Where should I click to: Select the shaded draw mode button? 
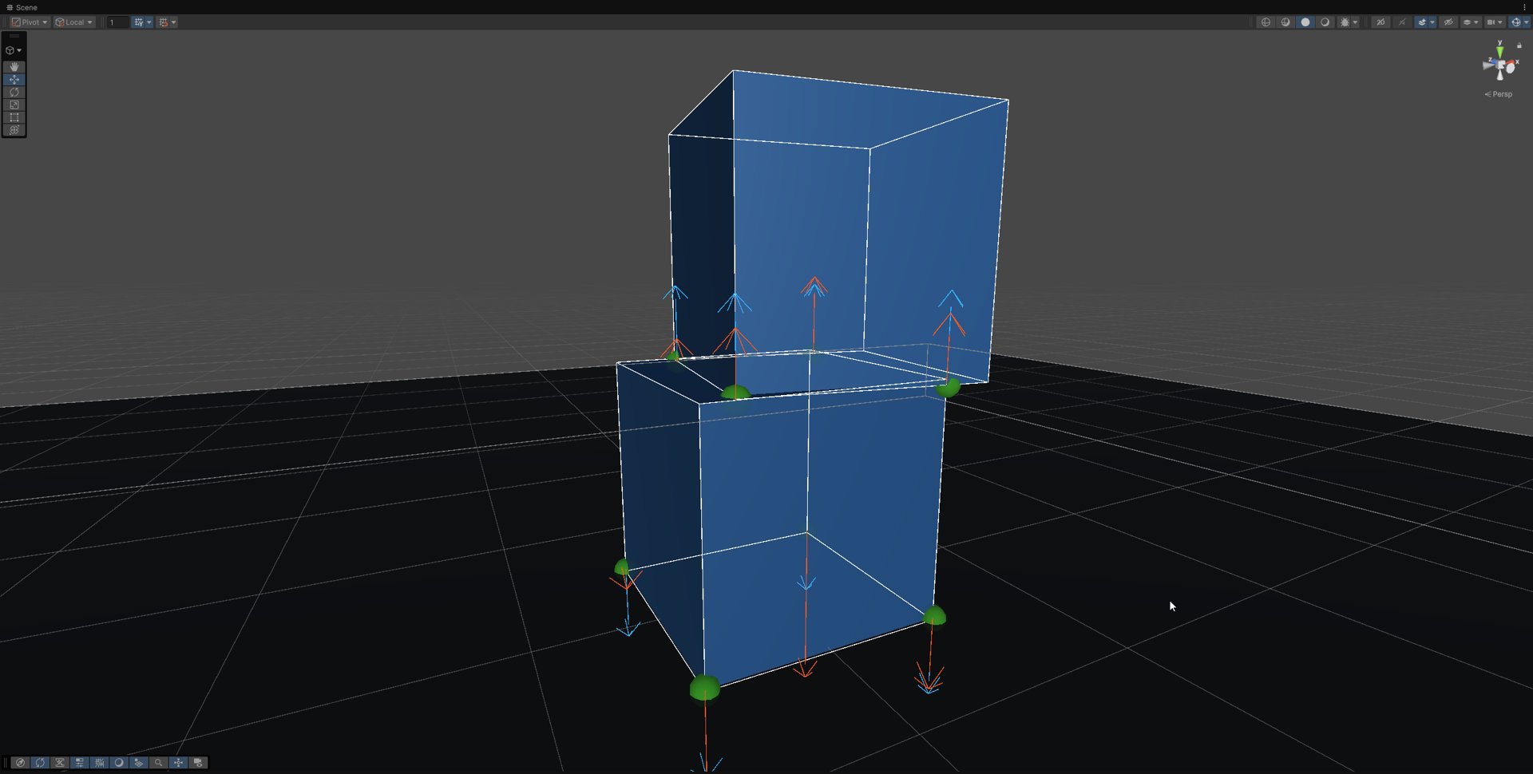(x=1305, y=22)
